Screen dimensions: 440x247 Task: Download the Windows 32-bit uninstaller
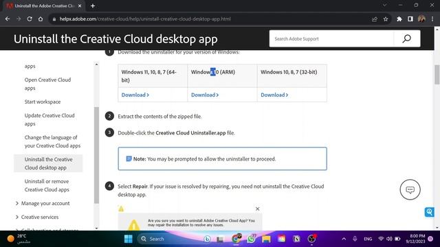pos(274,95)
